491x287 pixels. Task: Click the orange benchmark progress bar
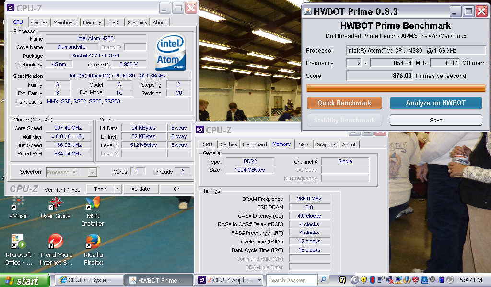point(396,88)
